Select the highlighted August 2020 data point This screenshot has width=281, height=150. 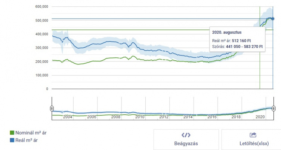273,19
